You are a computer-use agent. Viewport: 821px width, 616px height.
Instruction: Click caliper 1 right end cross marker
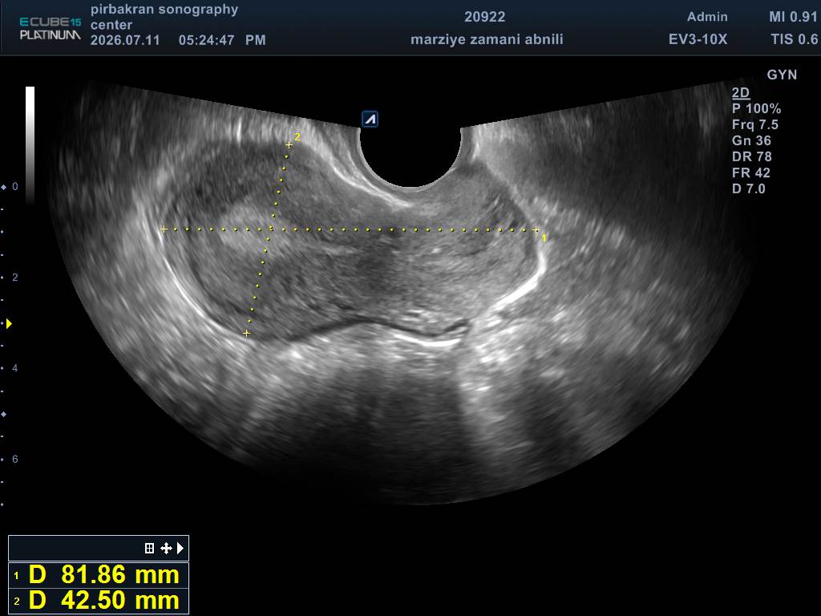pyautogui.click(x=535, y=229)
